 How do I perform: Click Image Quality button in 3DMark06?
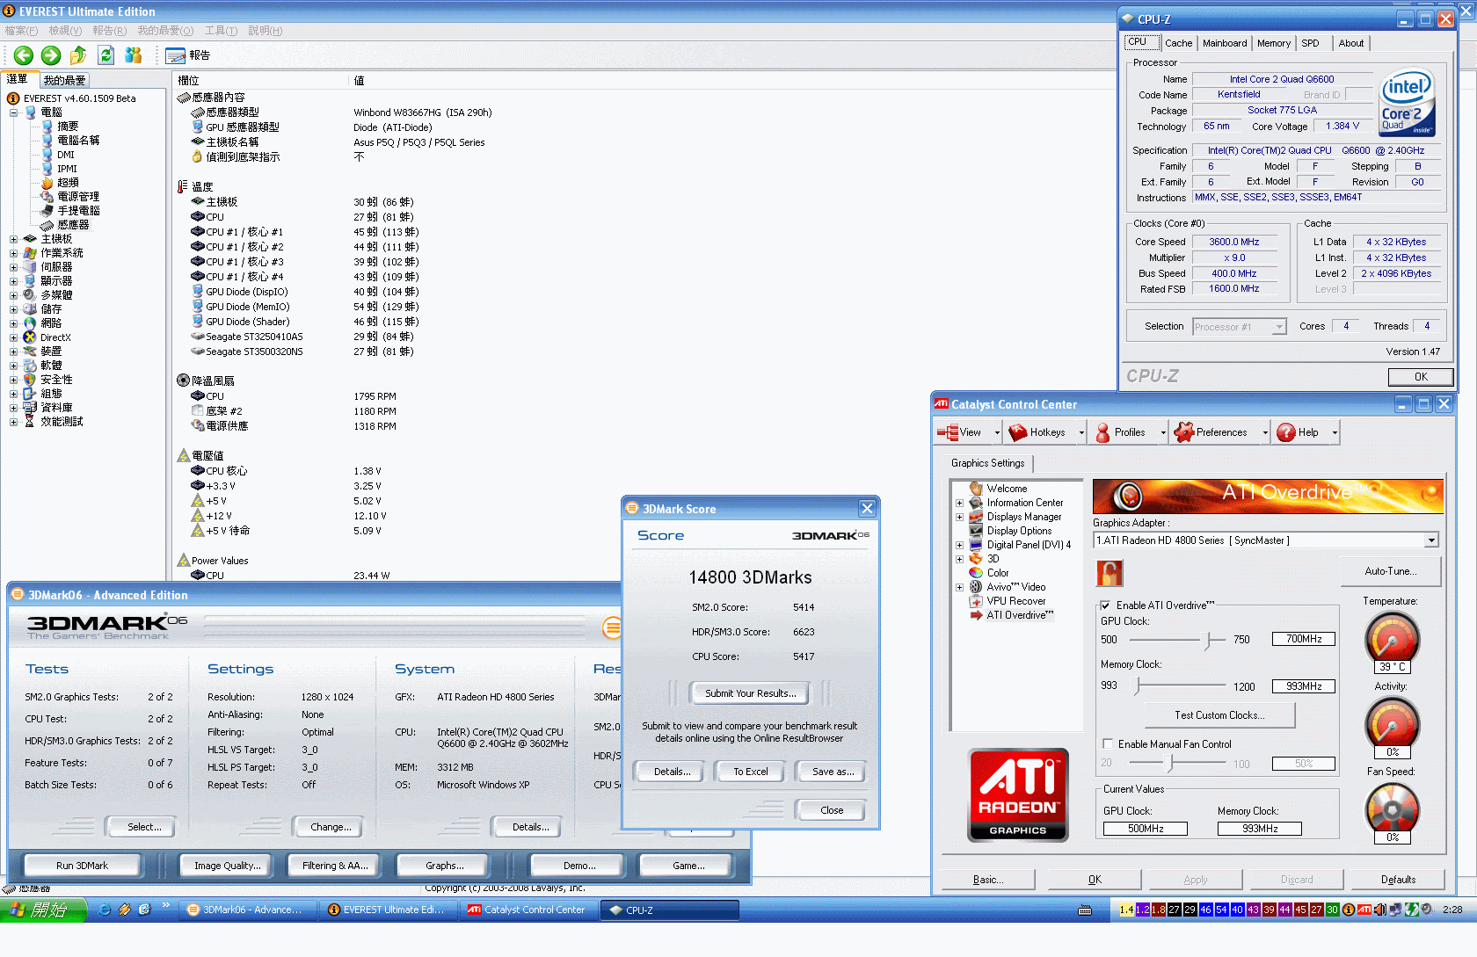[x=227, y=866]
